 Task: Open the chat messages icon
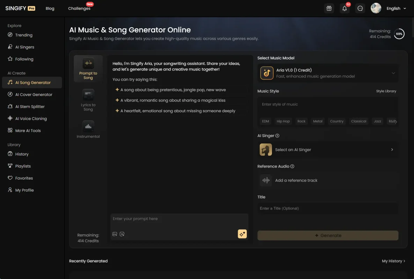coord(360,8)
